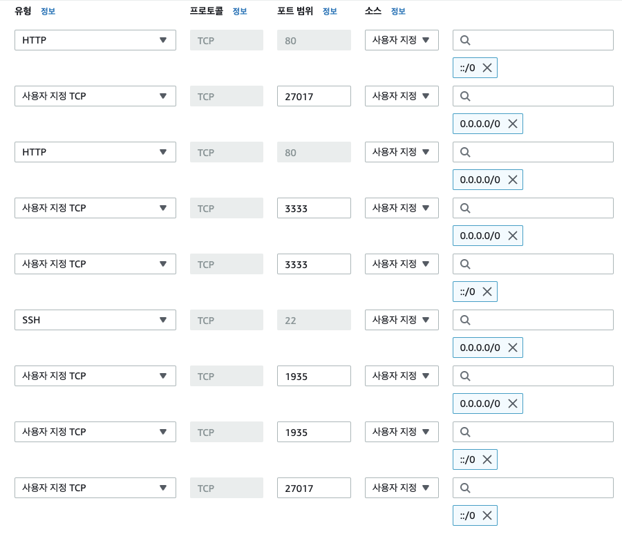This screenshot has height=541, width=622.
Task: Remove ::/0 chip from port 3333 rule
Action: (x=487, y=292)
